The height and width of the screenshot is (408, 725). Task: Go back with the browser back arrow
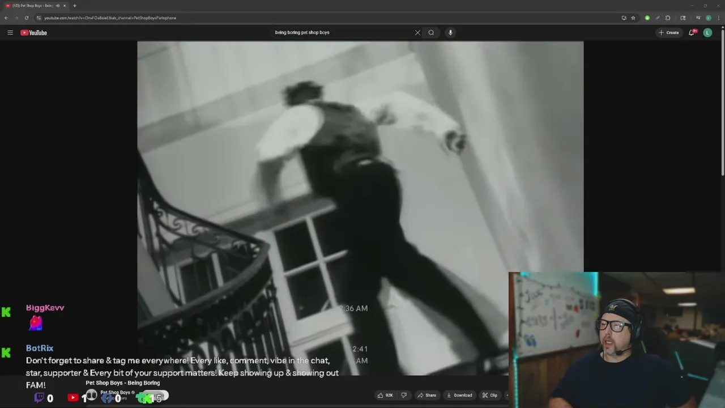(6, 18)
